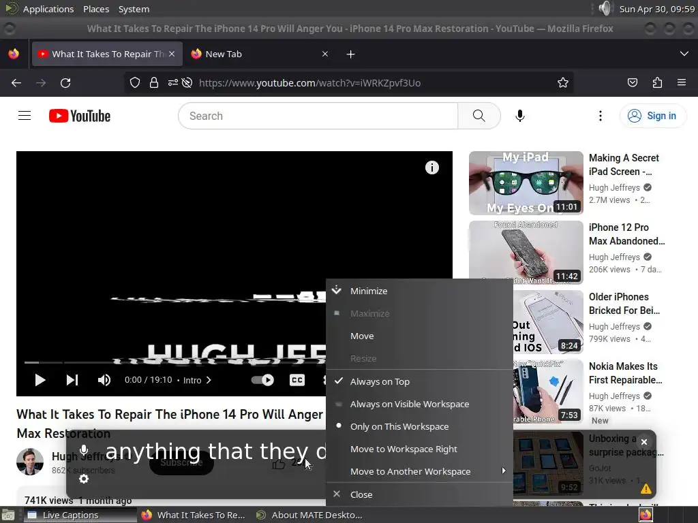Start voice search with microphone icon

(x=520, y=116)
